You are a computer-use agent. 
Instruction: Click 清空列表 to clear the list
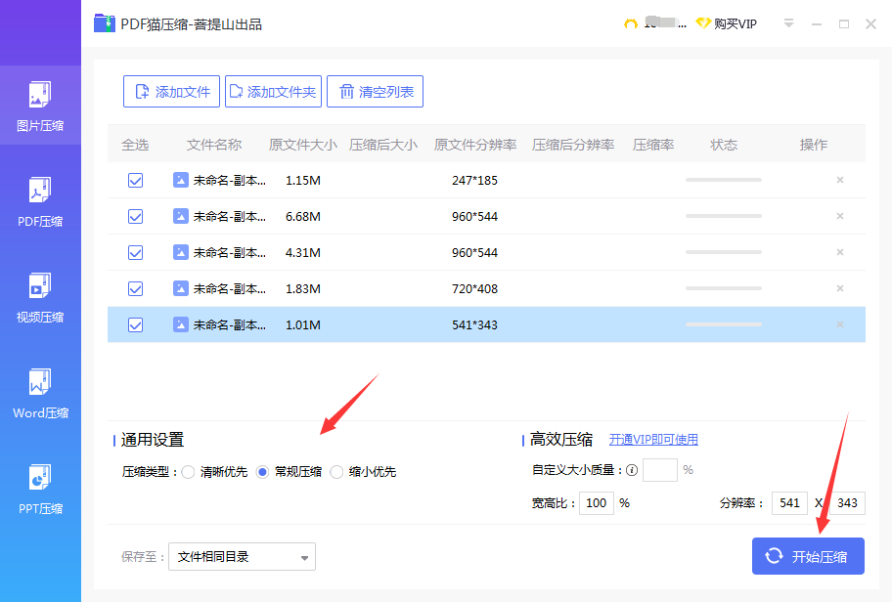(x=375, y=92)
